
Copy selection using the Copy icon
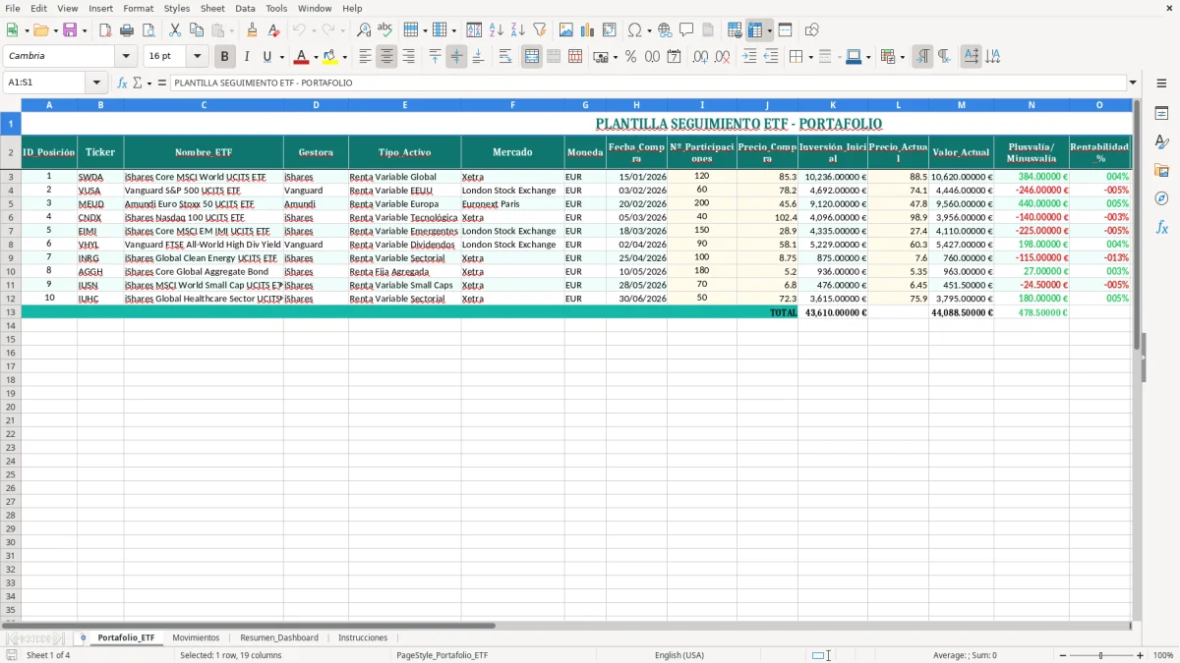pos(196,30)
